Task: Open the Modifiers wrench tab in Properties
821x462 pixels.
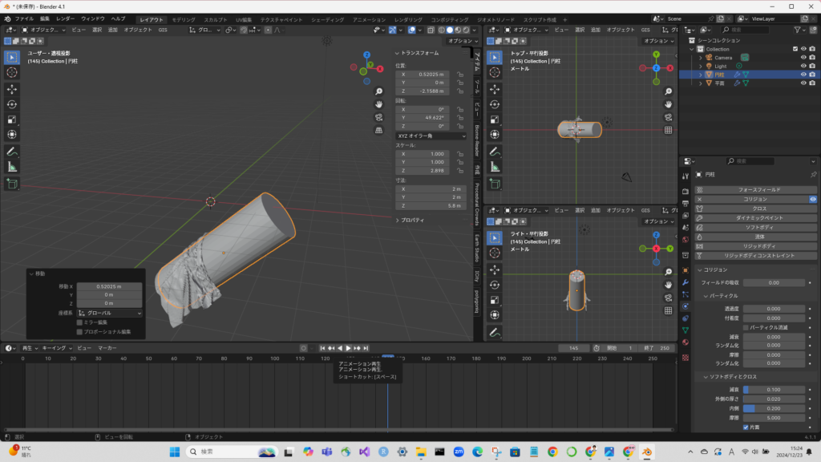Action: 686,282
